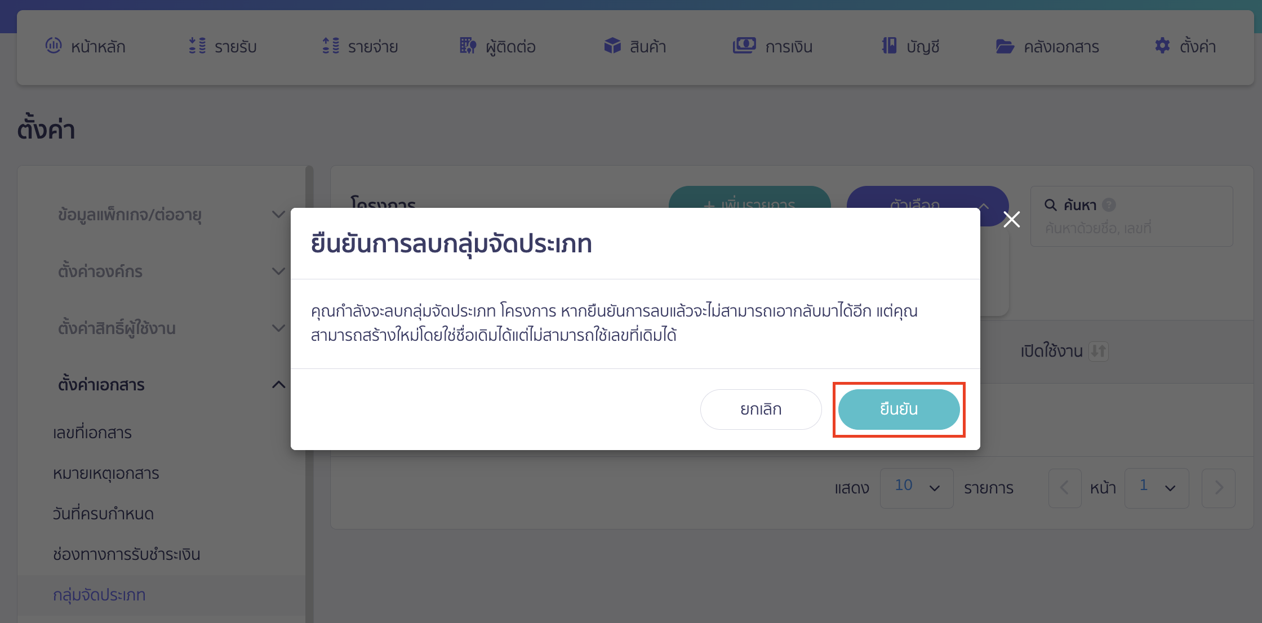Viewport: 1262px width, 623px height.
Task: Confirm deletion with the ยืนยัน button
Action: [899, 410]
